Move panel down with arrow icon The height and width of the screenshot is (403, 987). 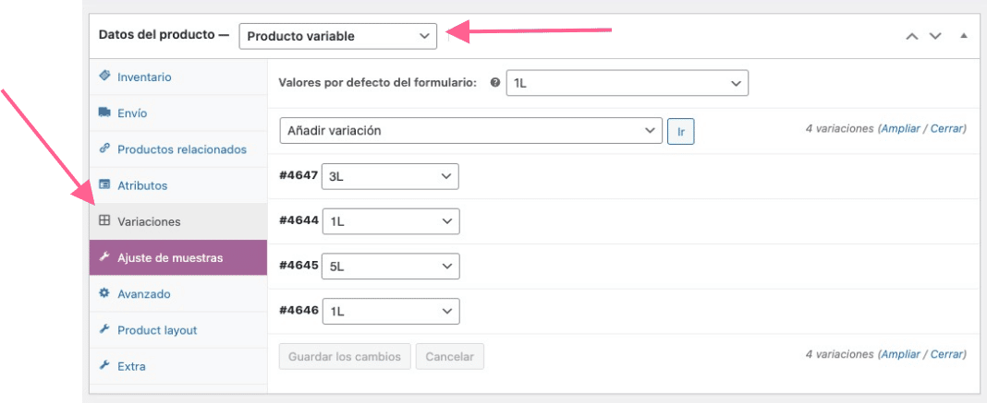coord(935,36)
